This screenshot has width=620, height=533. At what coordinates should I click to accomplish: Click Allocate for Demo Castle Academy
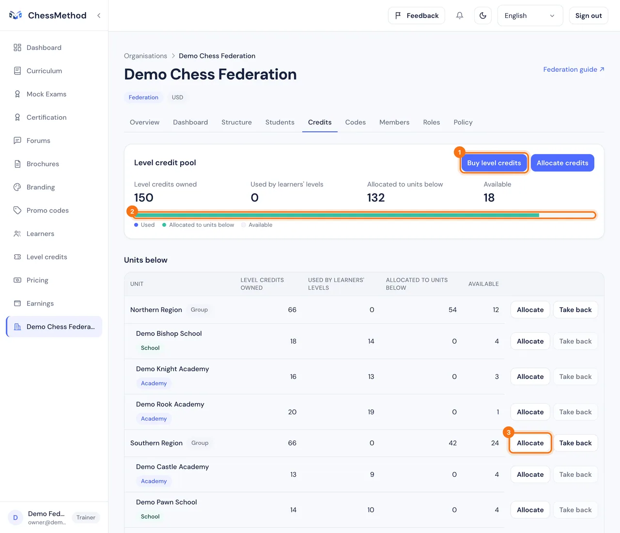point(530,474)
